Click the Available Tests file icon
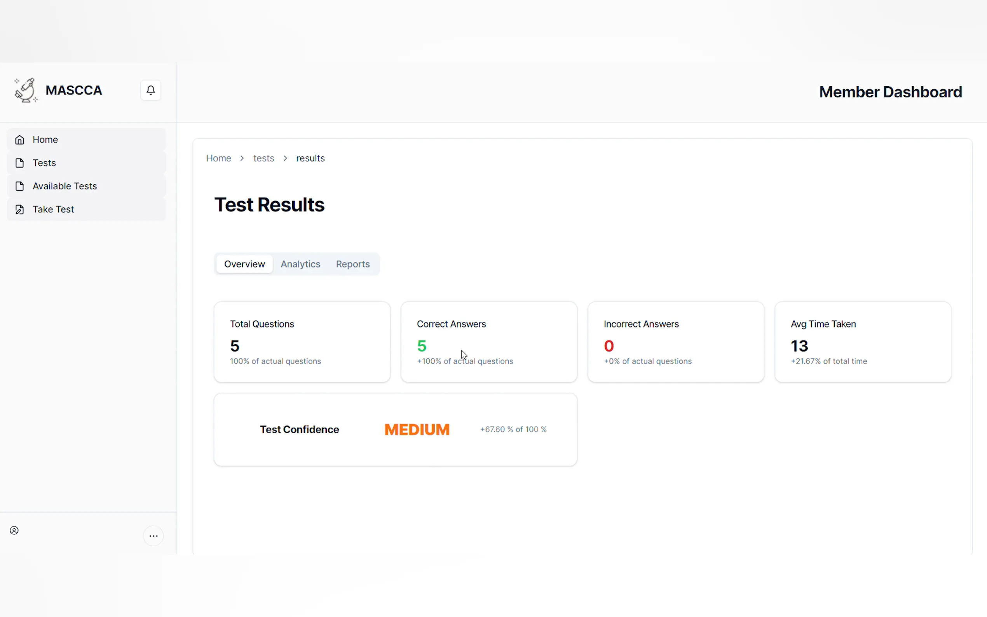Viewport: 987px width, 617px height. pos(19,186)
